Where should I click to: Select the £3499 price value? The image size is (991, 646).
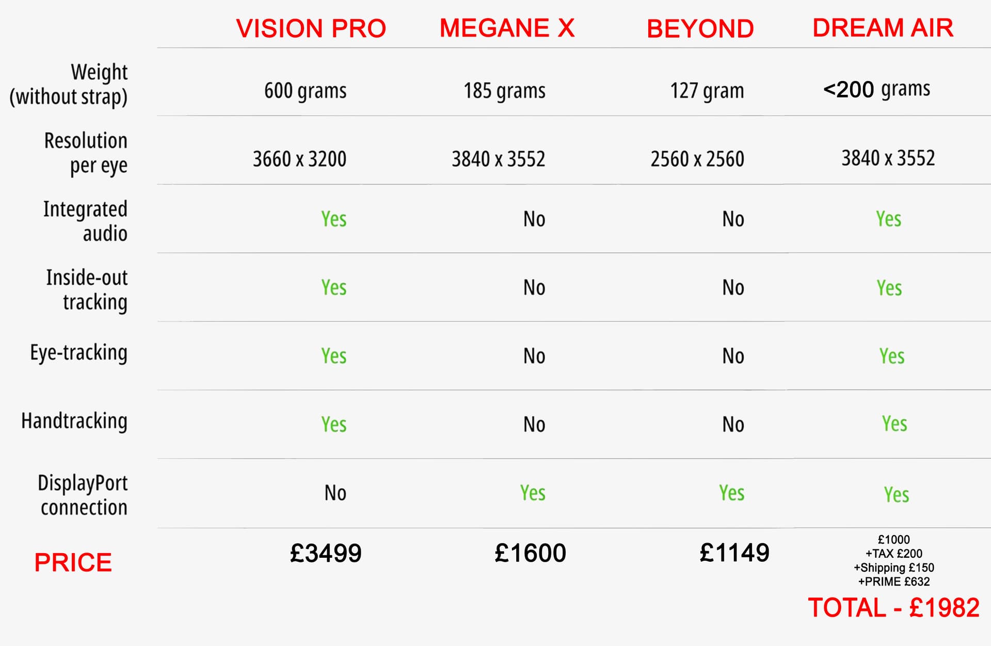coord(326,553)
